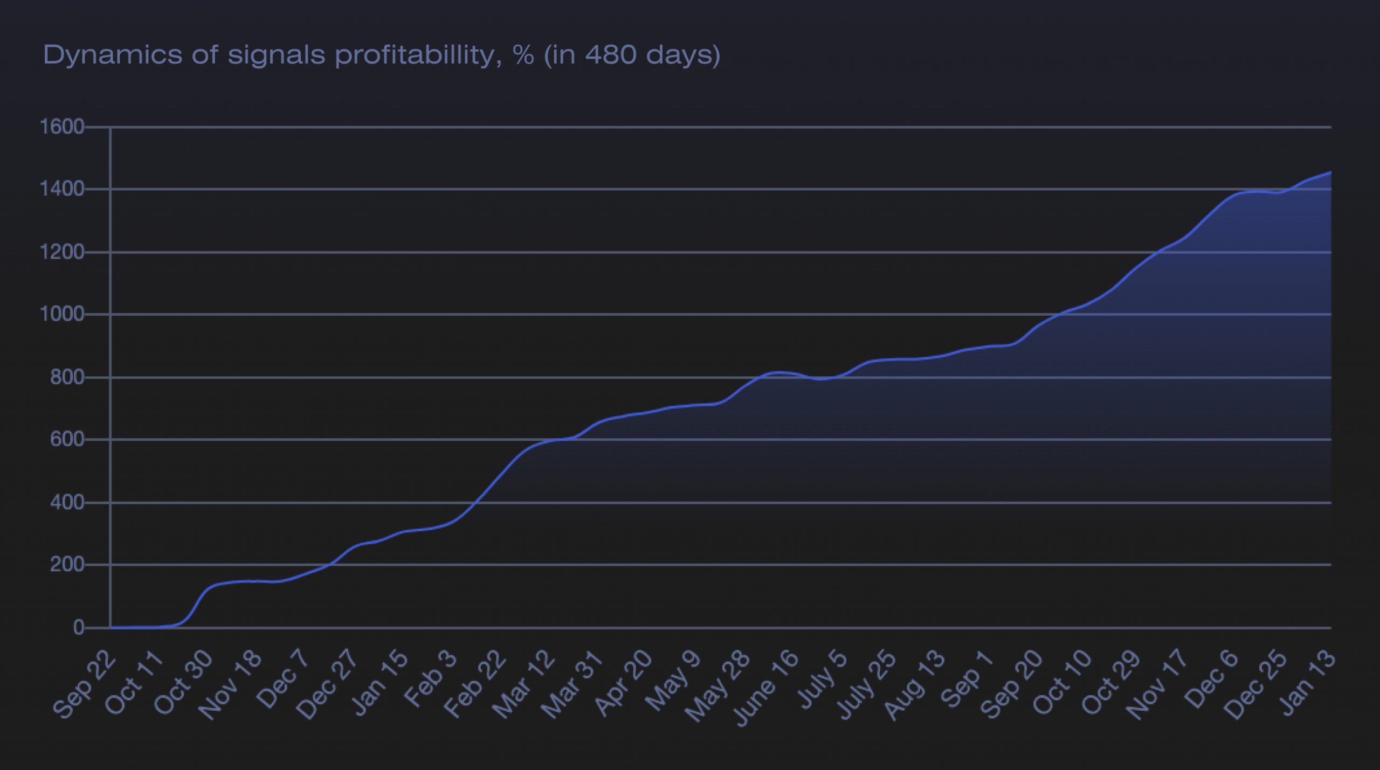
Task: Select the Sep 1 date label
Action: tap(967, 679)
